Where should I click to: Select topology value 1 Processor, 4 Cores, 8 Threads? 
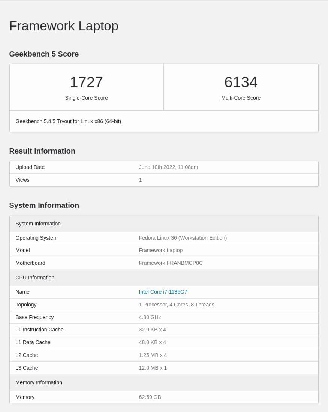[177, 305]
